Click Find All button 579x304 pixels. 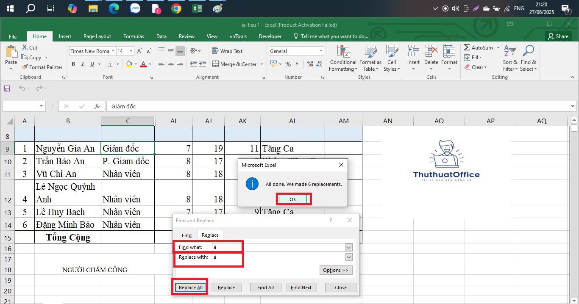(x=265, y=287)
